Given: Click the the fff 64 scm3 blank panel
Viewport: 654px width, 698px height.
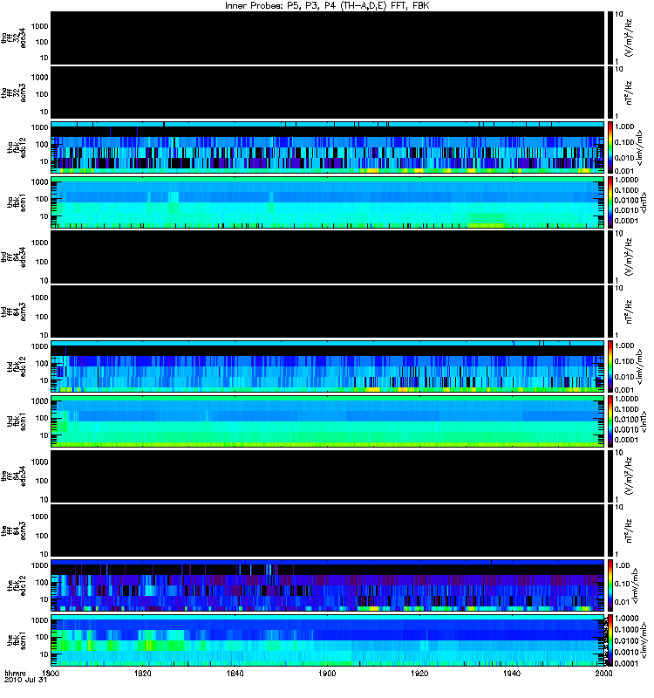Looking at the screenshot, I should (x=327, y=530).
